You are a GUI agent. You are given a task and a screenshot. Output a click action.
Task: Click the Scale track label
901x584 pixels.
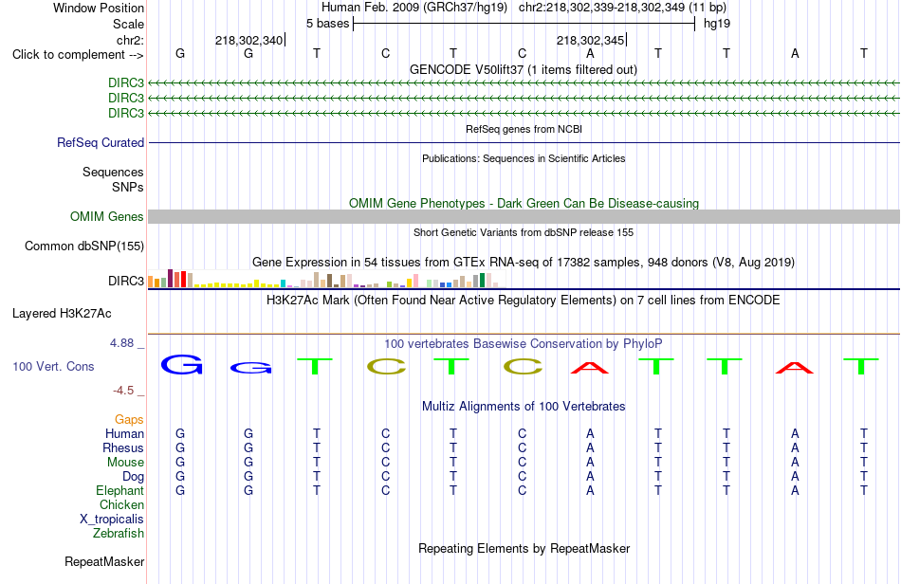pyautogui.click(x=128, y=24)
